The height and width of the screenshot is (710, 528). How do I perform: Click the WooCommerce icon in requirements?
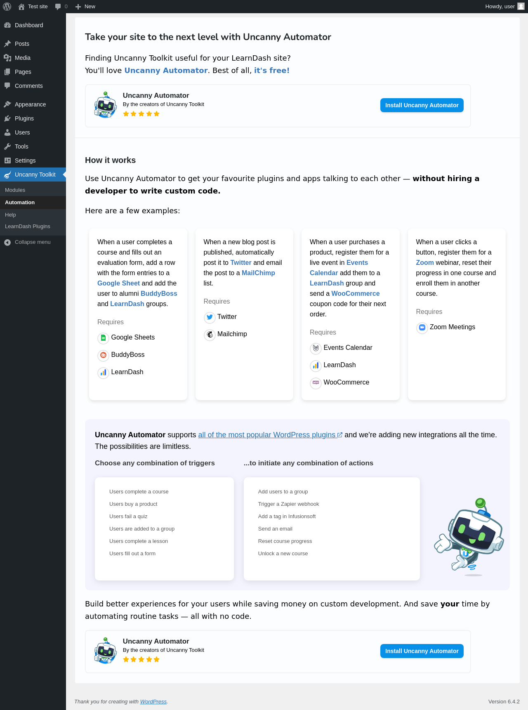[316, 383]
